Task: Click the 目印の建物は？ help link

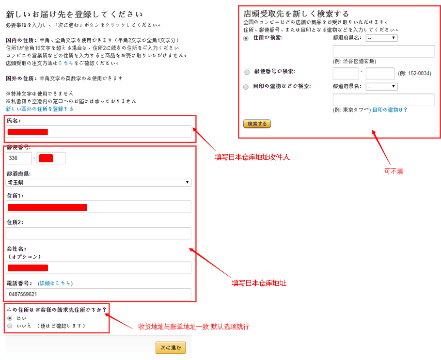Action: 390,110
